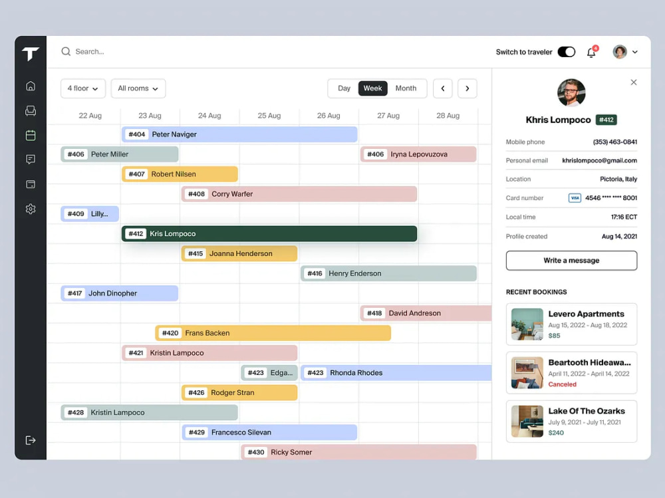Select the #428 Kristin Lampoco booking
Viewport: 665px width, 498px height.
149,413
